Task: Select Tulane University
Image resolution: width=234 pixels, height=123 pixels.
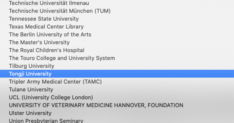Action: click(117, 90)
